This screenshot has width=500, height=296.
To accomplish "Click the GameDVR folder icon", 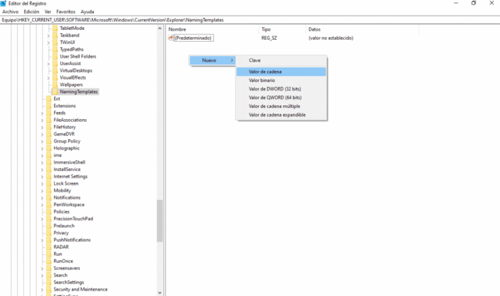I will coord(48,134).
